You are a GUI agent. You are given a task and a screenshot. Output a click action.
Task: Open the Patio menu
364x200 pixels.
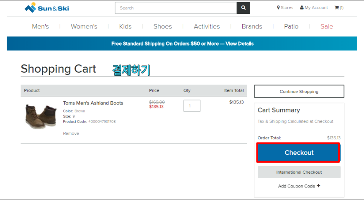click(291, 26)
